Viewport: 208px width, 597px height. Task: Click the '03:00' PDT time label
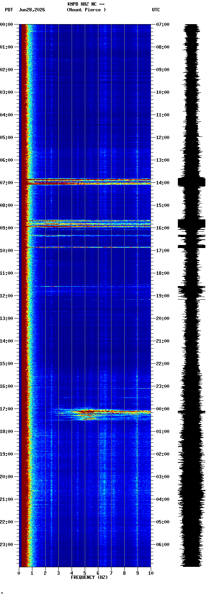pyautogui.click(x=6, y=92)
